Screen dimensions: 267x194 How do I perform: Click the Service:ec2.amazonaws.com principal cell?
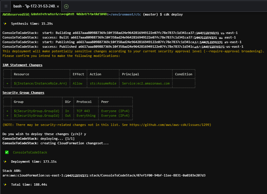click(146, 83)
